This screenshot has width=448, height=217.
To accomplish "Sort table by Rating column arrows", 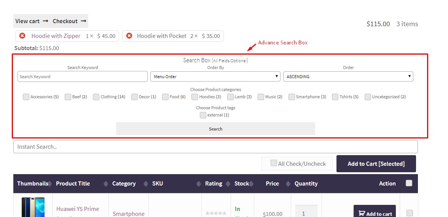I will point(228,184).
